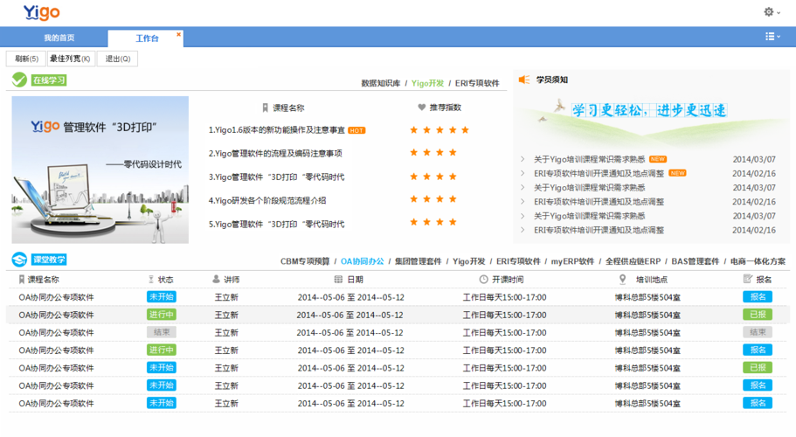Click the heart icon beside 推荐指数
This screenshot has width=796, height=437.
[421, 108]
